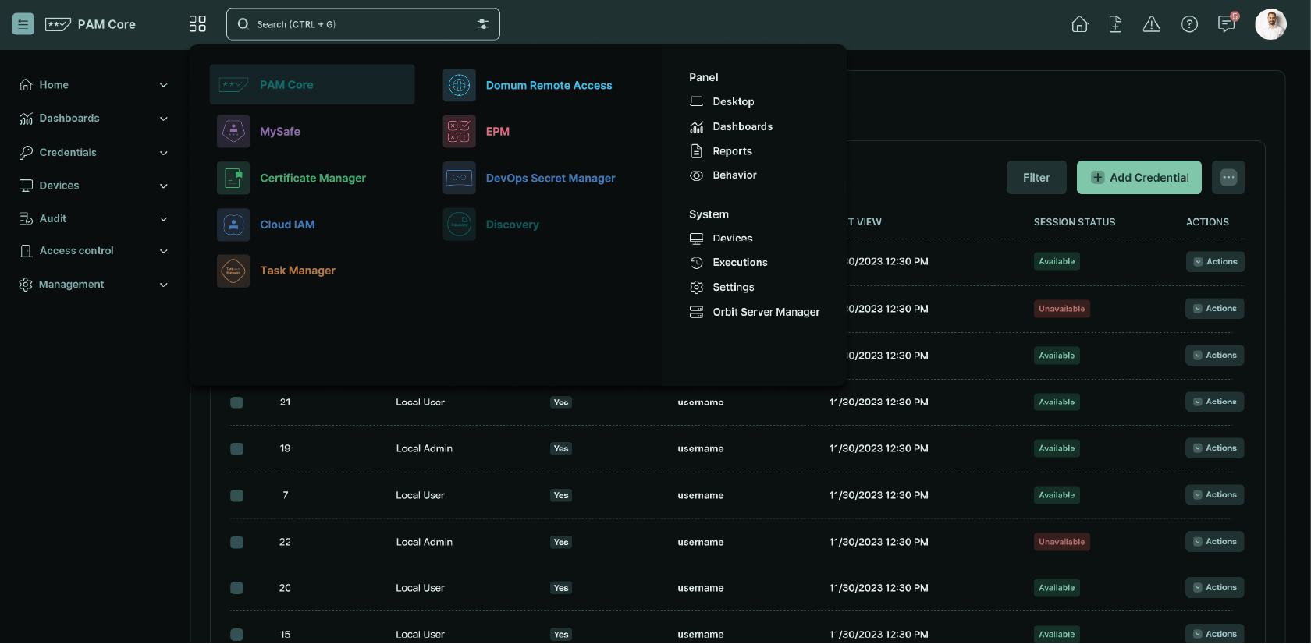The width and height of the screenshot is (1311, 644).
Task: Open user profile avatar
Action: (1270, 24)
